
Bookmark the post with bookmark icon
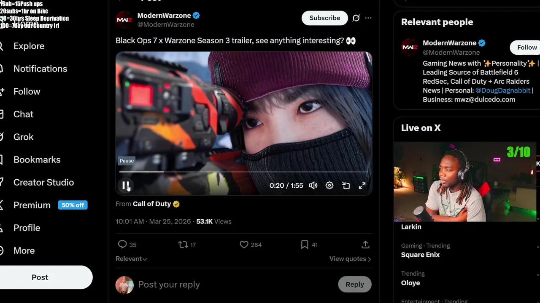[305, 245]
